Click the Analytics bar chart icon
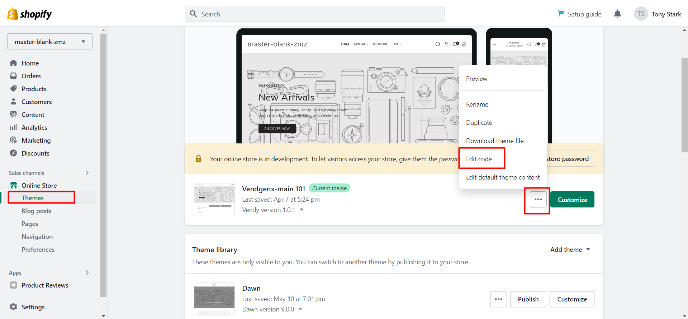 [x=14, y=127]
